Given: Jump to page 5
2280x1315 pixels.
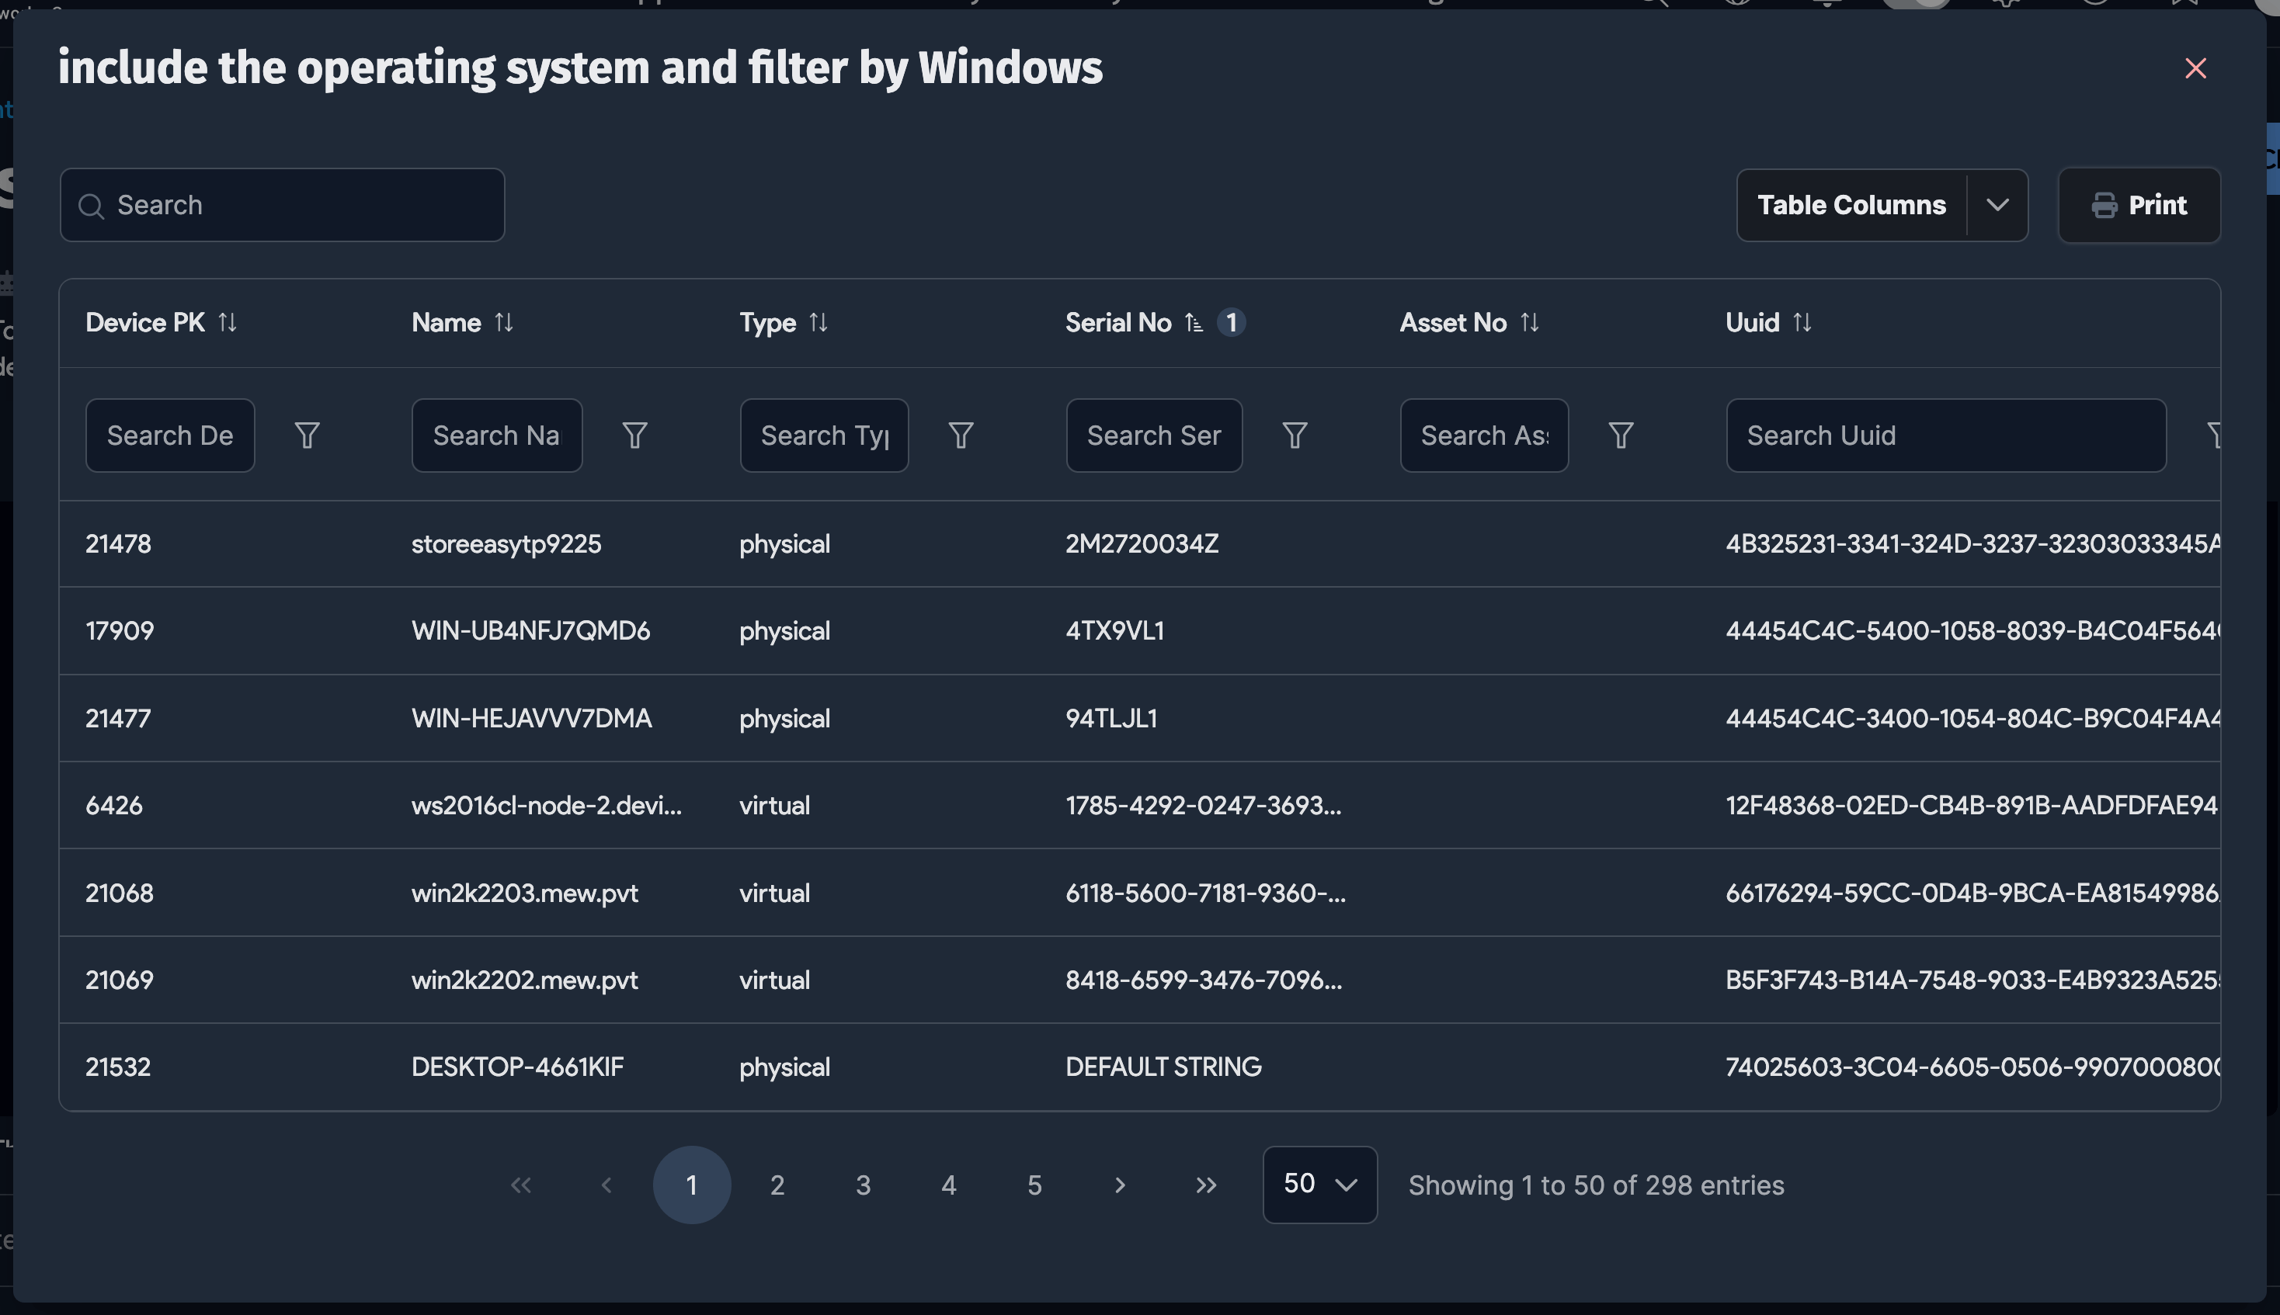Looking at the screenshot, I should 1034,1185.
